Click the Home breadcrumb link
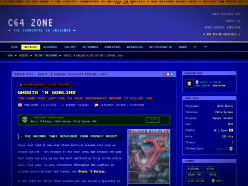Viewport: 248px width, 186px height. click(x=10, y=56)
